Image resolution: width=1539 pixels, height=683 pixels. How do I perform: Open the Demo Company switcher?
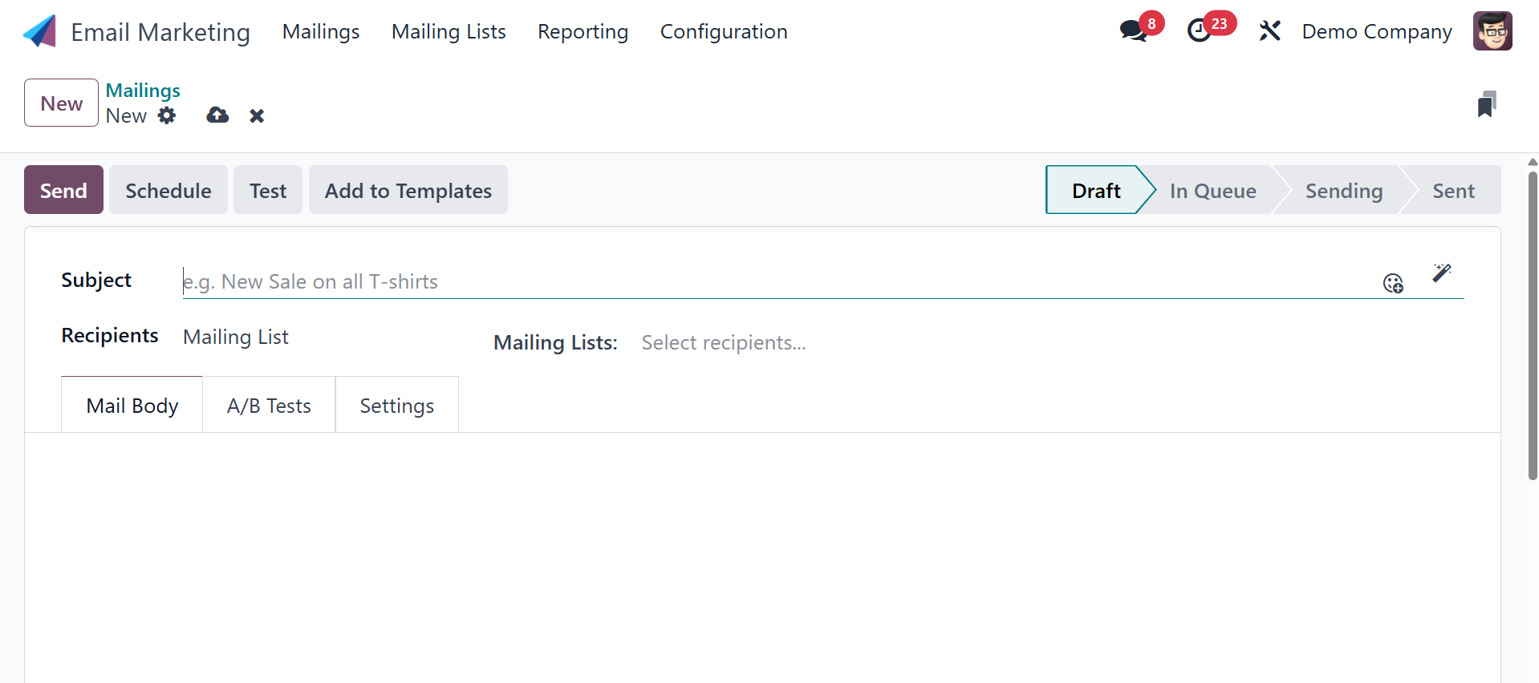tap(1376, 32)
